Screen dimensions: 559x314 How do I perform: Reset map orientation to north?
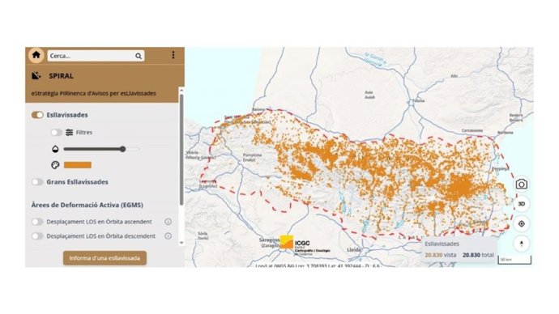tap(522, 244)
